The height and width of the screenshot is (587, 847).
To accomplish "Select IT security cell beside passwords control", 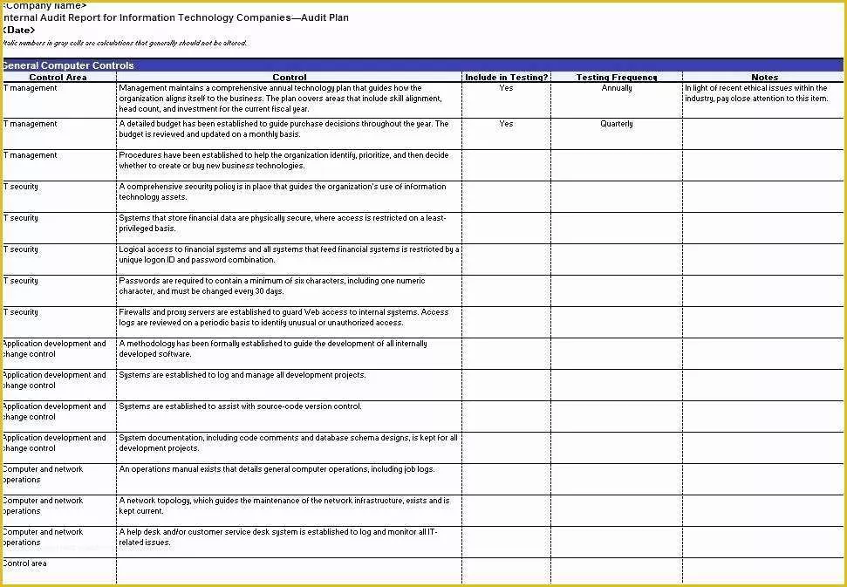I will [59, 290].
